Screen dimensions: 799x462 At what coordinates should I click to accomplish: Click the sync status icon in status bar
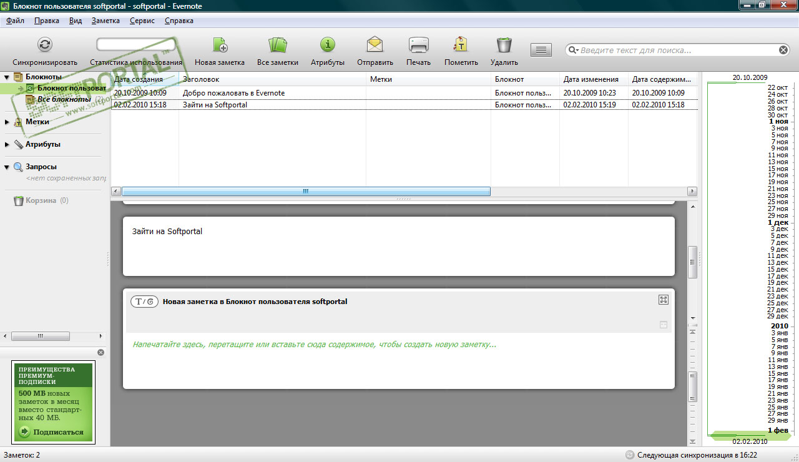[x=630, y=455]
